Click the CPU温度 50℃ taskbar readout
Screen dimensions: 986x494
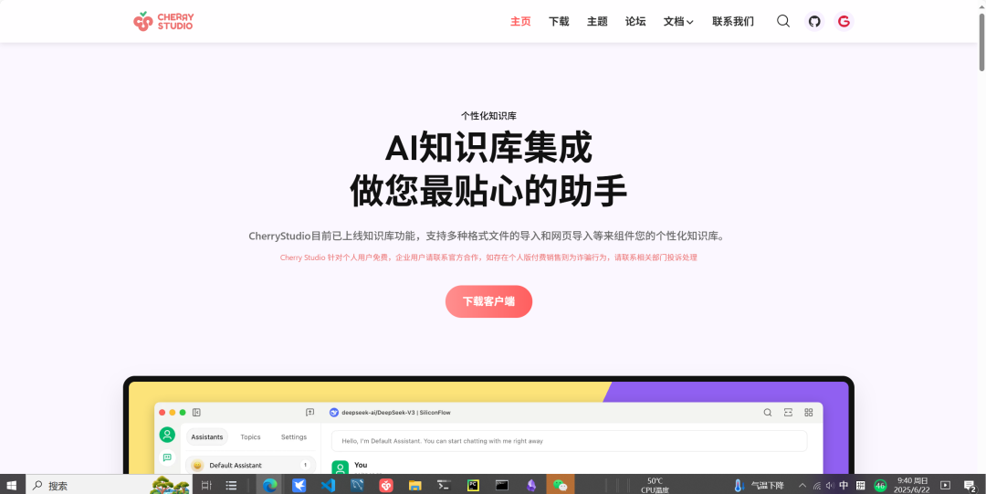tap(655, 485)
